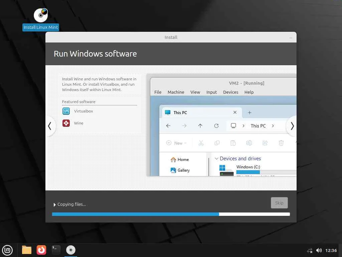Close the This PC tab
This screenshot has width=342, height=257.
(x=235, y=112)
